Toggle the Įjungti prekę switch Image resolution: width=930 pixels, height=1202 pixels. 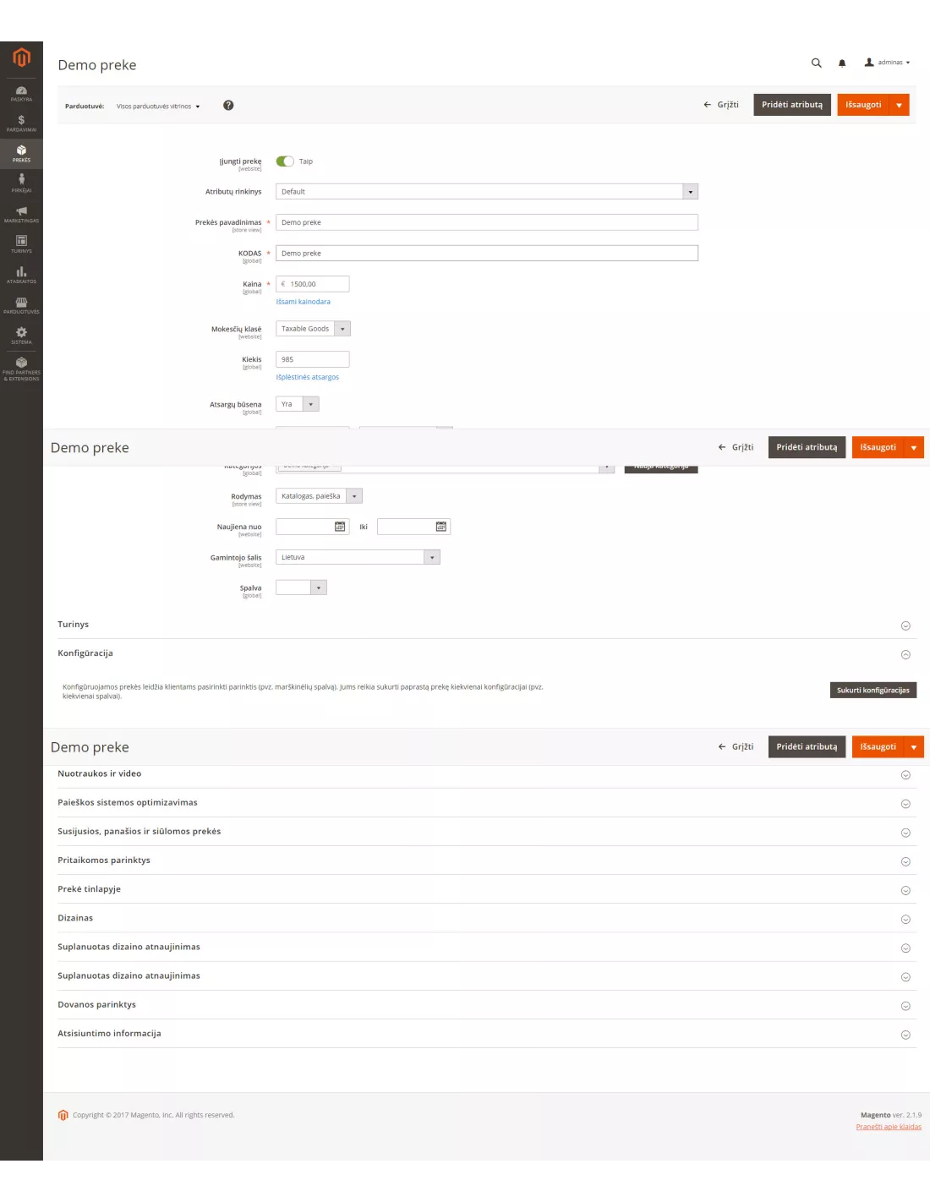[x=285, y=161]
